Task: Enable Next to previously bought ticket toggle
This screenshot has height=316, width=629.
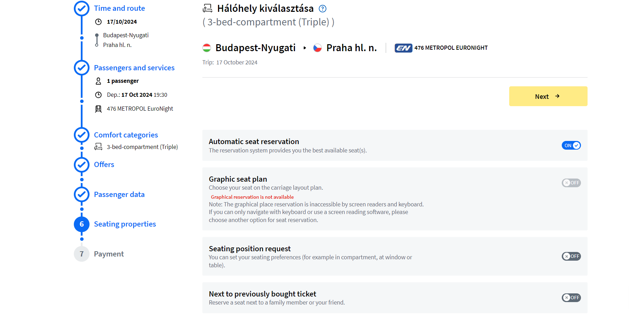Action: (x=571, y=298)
